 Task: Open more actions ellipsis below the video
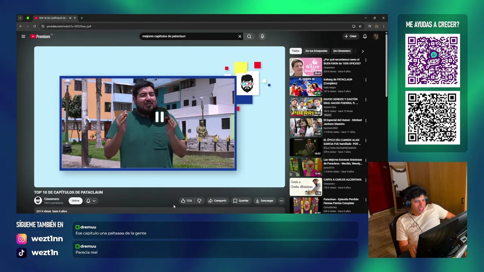[281, 201]
